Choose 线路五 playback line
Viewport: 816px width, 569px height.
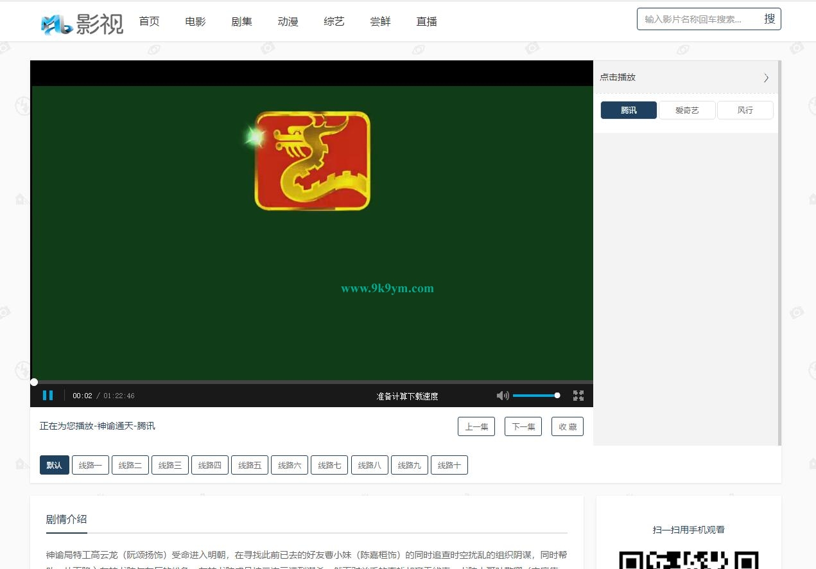coord(250,465)
